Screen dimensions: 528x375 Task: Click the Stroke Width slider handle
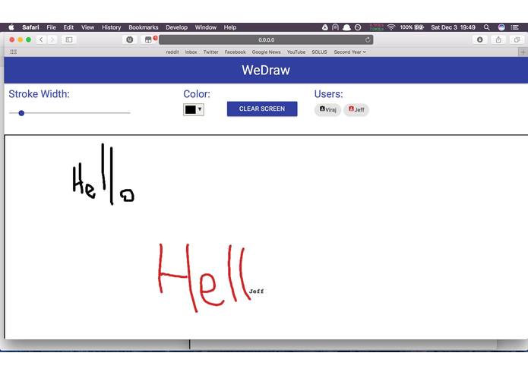(21, 113)
